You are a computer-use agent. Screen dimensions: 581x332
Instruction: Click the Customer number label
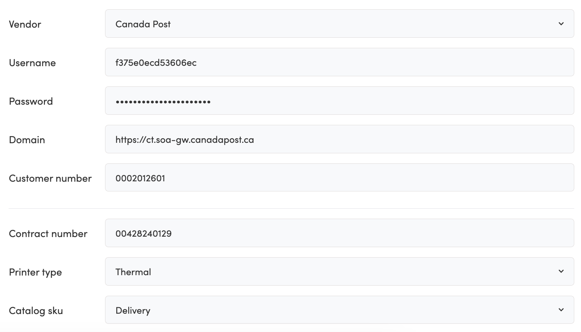[50, 178]
